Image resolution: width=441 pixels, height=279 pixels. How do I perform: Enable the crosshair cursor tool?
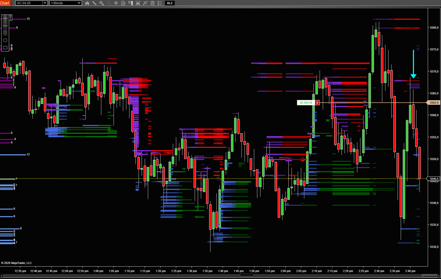[116, 3]
